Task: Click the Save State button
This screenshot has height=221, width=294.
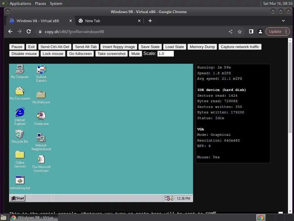Action: click(x=150, y=47)
